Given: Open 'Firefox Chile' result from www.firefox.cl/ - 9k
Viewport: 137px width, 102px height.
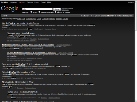Looking at the screenshot, I should (x=18, y=82).
